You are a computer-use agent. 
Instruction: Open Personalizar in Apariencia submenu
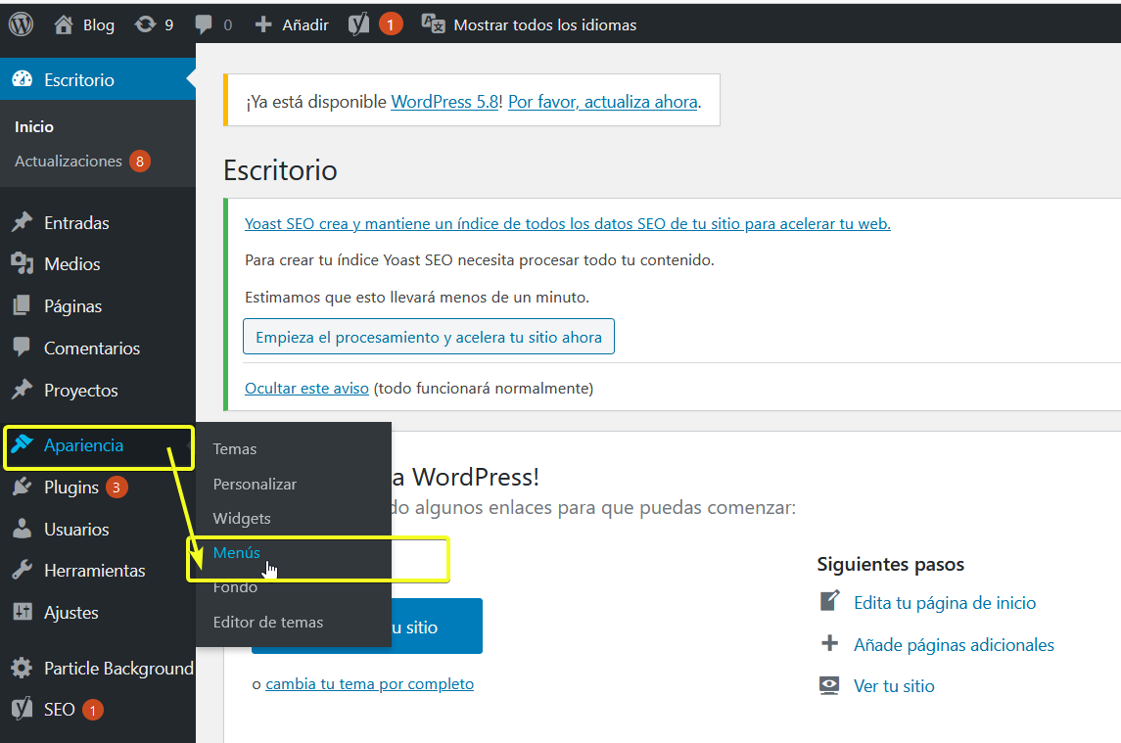coord(255,485)
